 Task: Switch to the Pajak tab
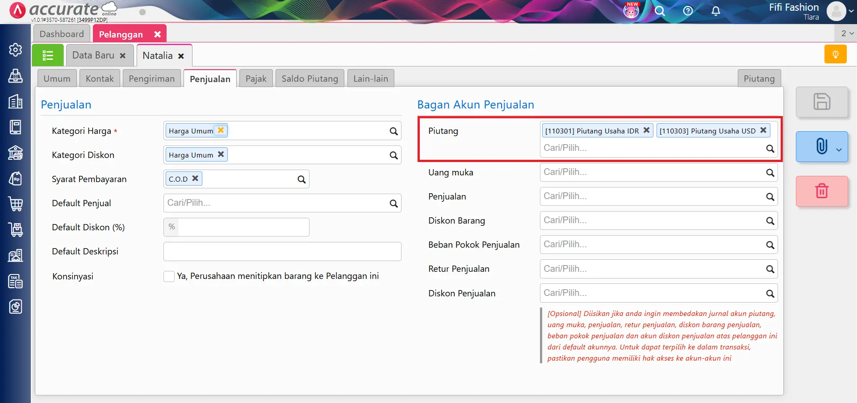tap(255, 78)
